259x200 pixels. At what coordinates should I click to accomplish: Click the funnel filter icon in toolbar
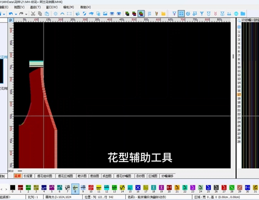click(x=202, y=14)
